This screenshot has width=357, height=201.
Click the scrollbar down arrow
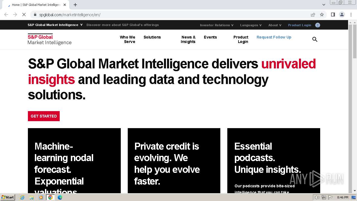point(354,191)
